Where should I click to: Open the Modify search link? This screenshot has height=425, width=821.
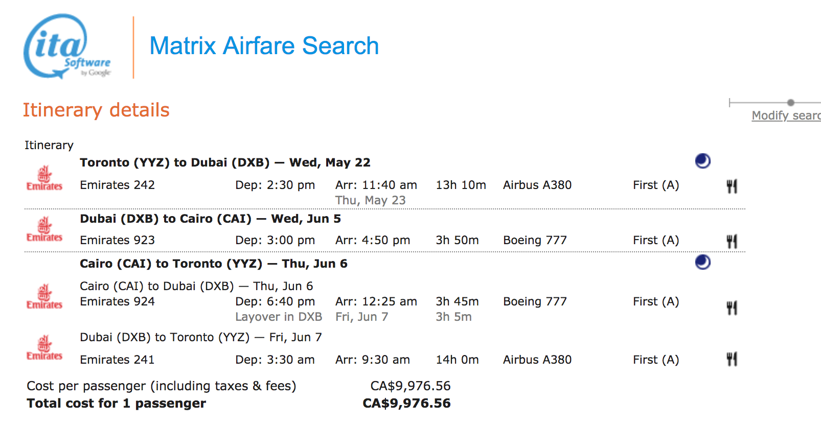pos(786,115)
